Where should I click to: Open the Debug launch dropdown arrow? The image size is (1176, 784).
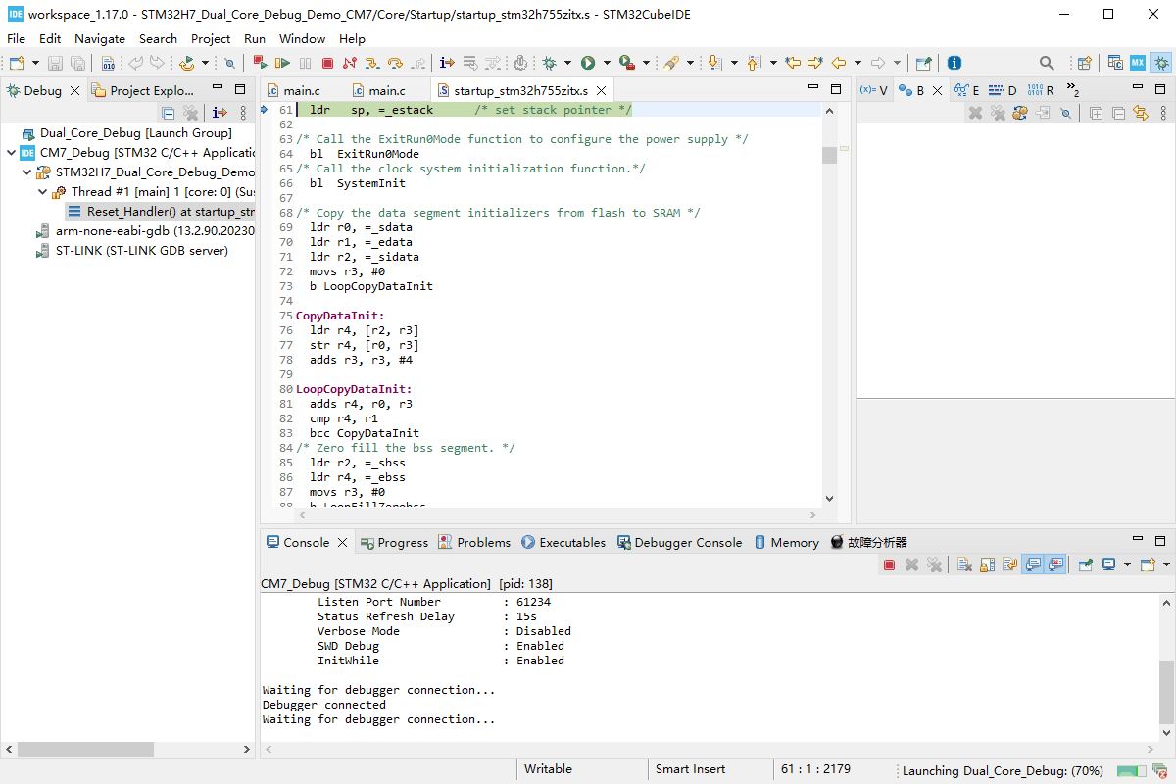click(567, 63)
